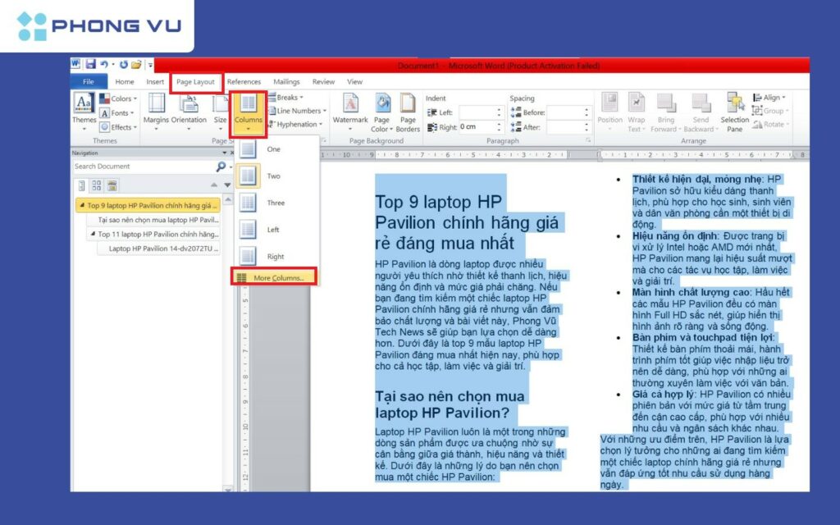
Task: Select the Three columns preset
Action: point(274,203)
